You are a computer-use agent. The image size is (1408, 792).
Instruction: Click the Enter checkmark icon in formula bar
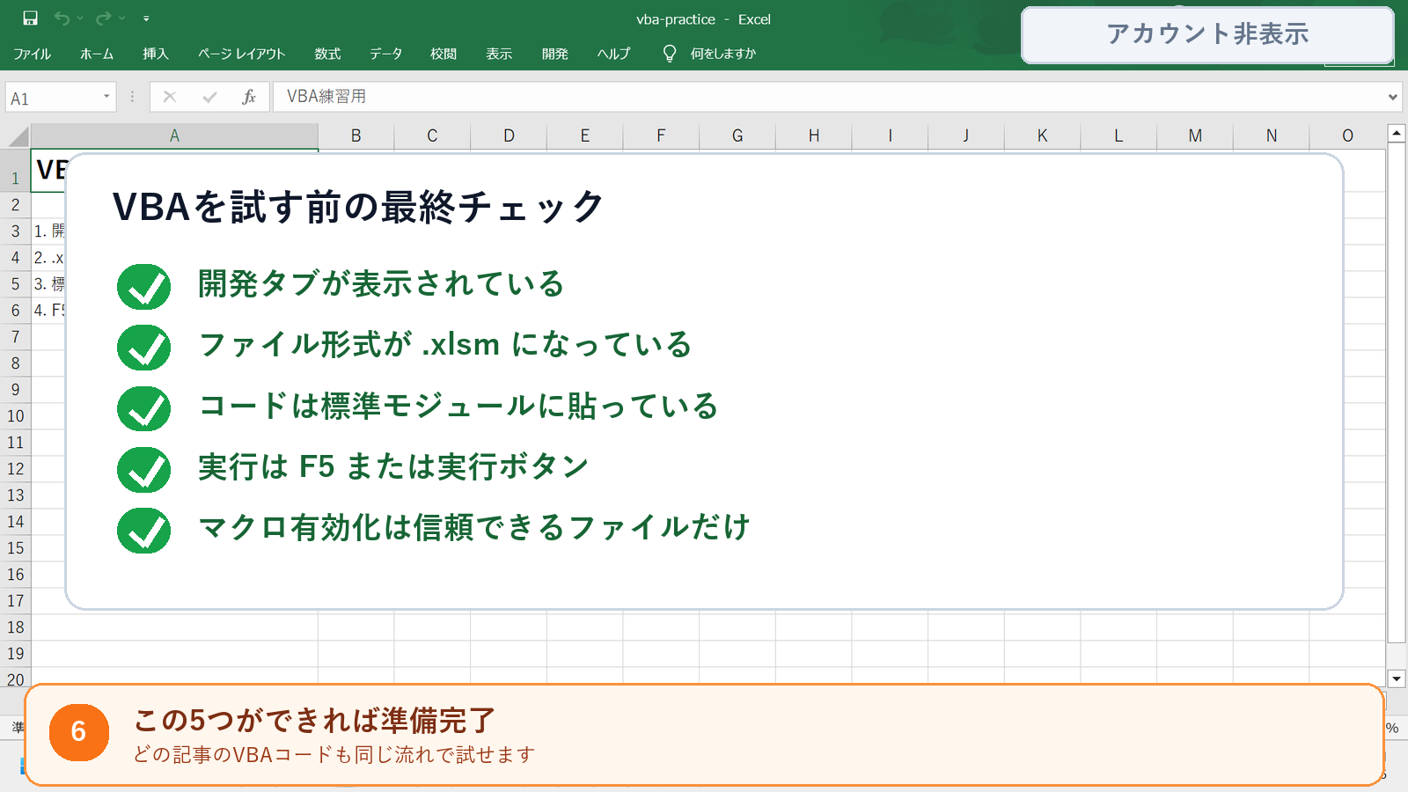[209, 97]
